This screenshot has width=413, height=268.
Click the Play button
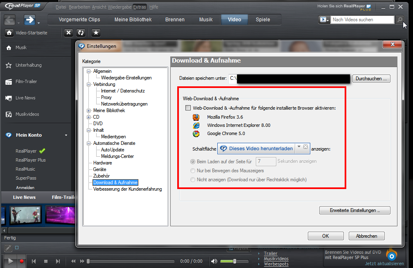tap(11, 261)
